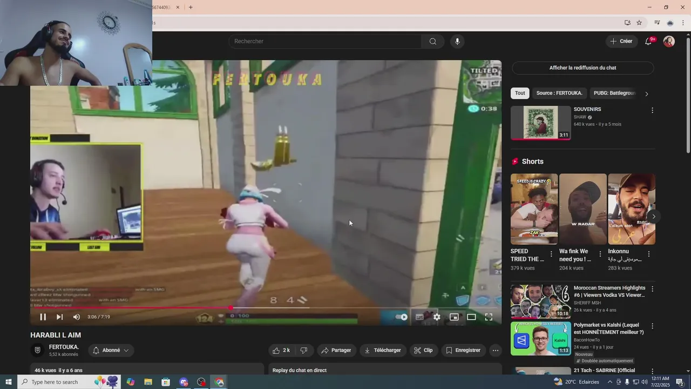The image size is (691, 389).
Task: Open options for SPEED TRIED short
Action: pos(551,254)
